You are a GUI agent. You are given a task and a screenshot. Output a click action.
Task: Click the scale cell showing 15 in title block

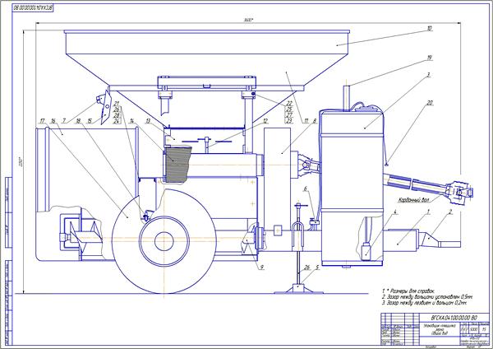coord(484,329)
